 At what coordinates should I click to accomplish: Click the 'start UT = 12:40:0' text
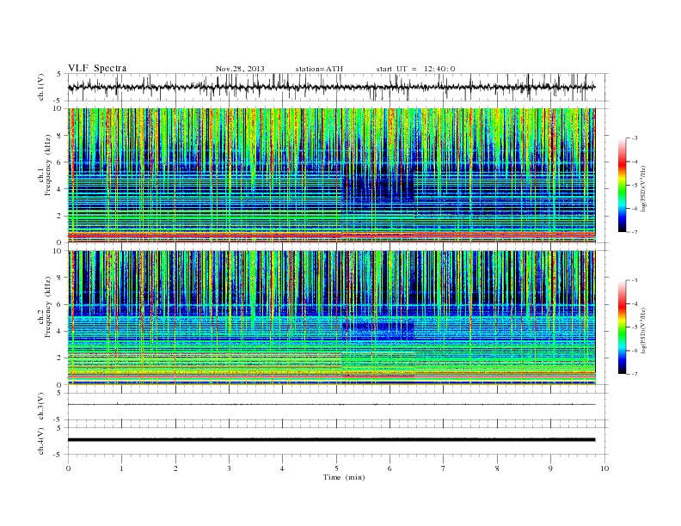415,69
